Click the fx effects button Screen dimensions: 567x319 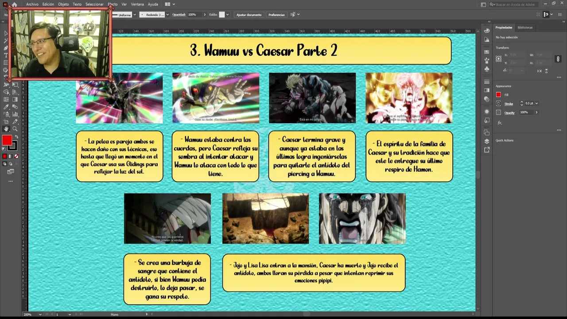coord(500,123)
